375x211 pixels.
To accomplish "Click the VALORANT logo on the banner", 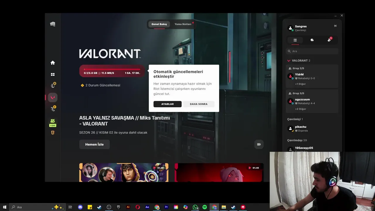I will click(x=110, y=54).
